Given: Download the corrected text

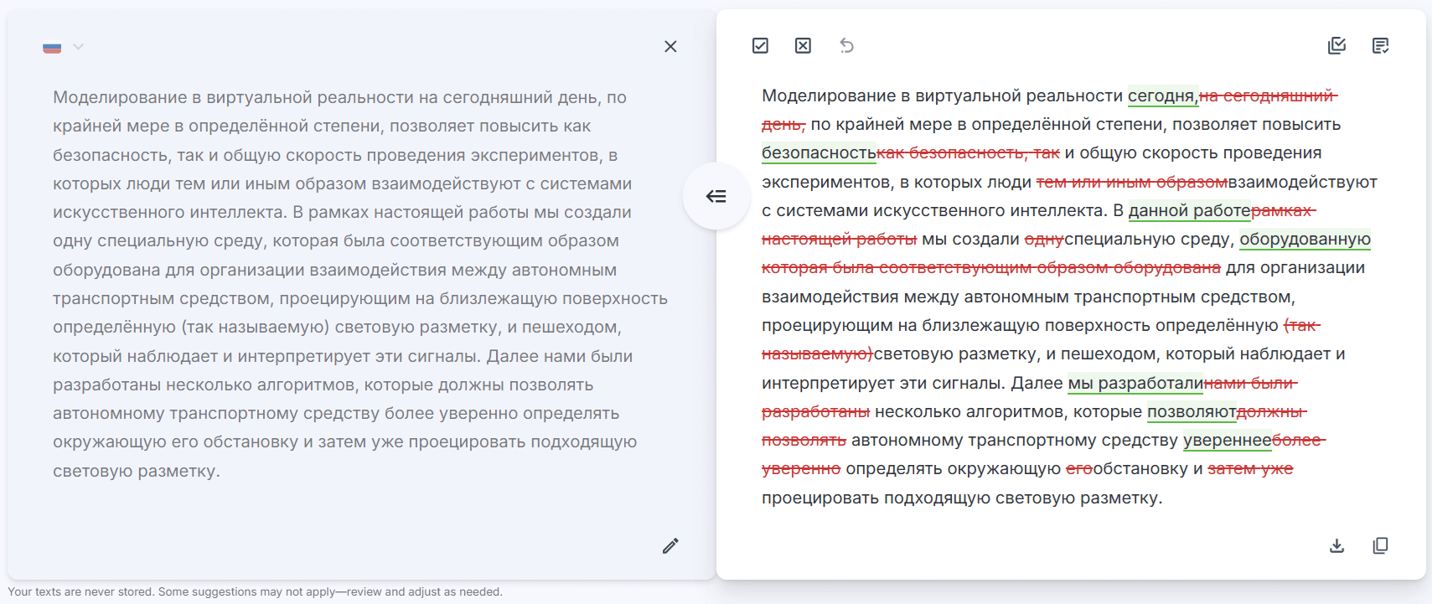Looking at the screenshot, I should 1336,546.
